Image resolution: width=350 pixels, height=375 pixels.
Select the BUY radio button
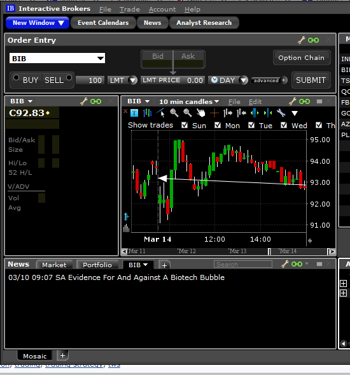(16, 78)
